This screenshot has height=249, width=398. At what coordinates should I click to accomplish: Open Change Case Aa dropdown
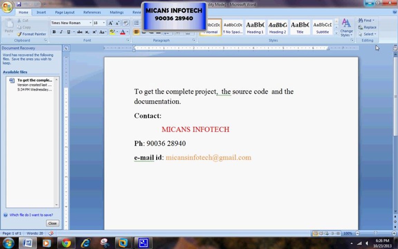pyautogui.click(x=103, y=32)
